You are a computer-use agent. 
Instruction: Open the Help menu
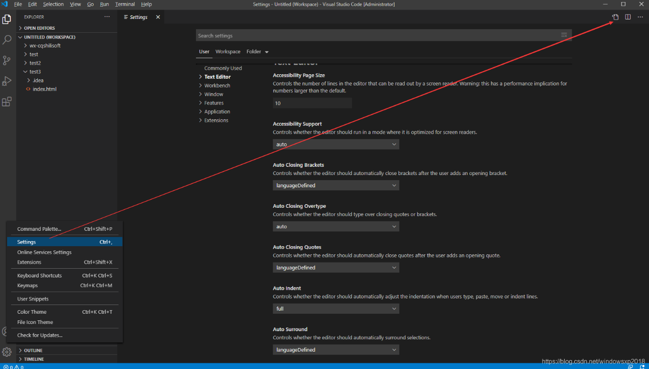[x=146, y=4]
